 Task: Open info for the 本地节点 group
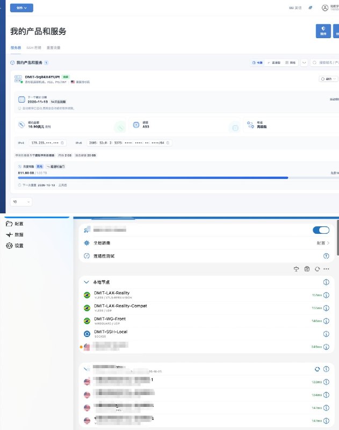[x=326, y=282]
